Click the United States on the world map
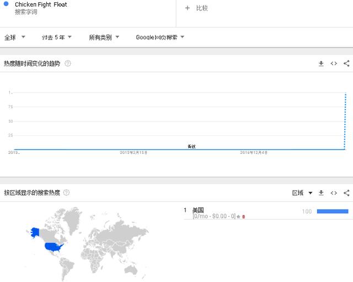Viewport: 353px width, 282px height. pos(54,247)
